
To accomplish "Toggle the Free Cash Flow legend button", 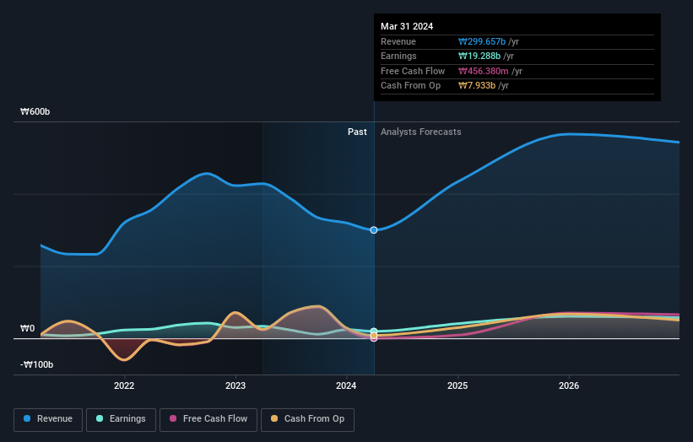I will coord(208,419).
